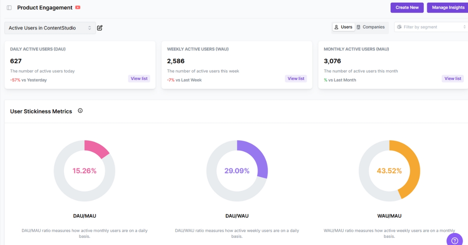Click 'The number of active users this month' text
This screenshot has height=245, width=468.
[361, 71]
